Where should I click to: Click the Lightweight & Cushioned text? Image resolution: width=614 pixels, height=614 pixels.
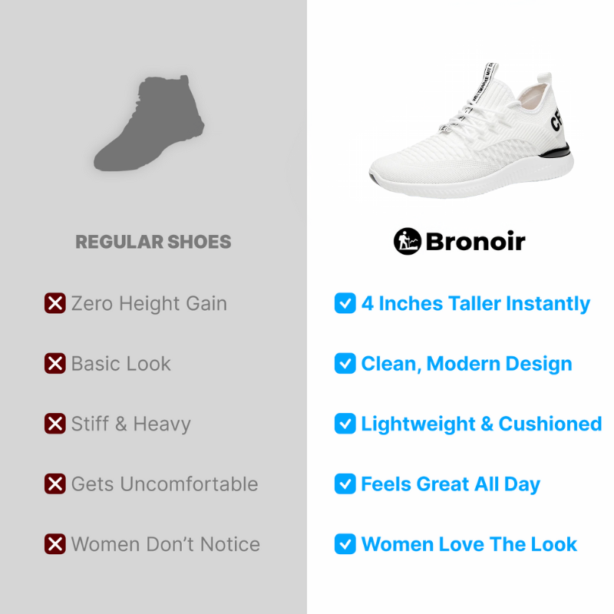click(x=481, y=424)
